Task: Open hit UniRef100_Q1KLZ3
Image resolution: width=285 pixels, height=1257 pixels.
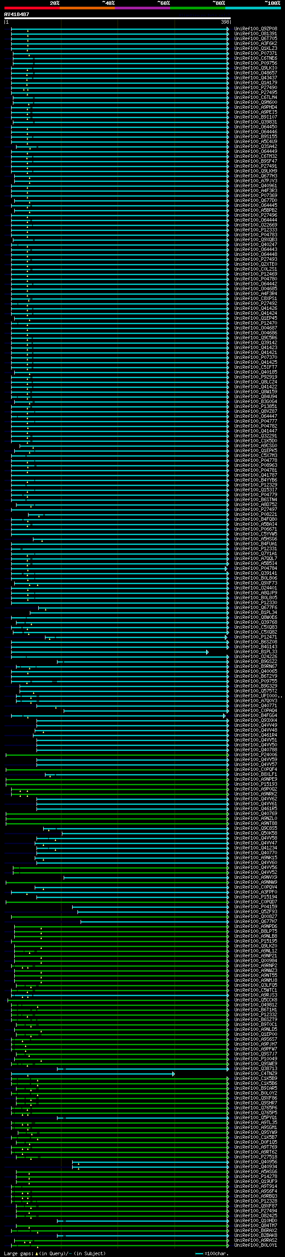Action: [255, 48]
